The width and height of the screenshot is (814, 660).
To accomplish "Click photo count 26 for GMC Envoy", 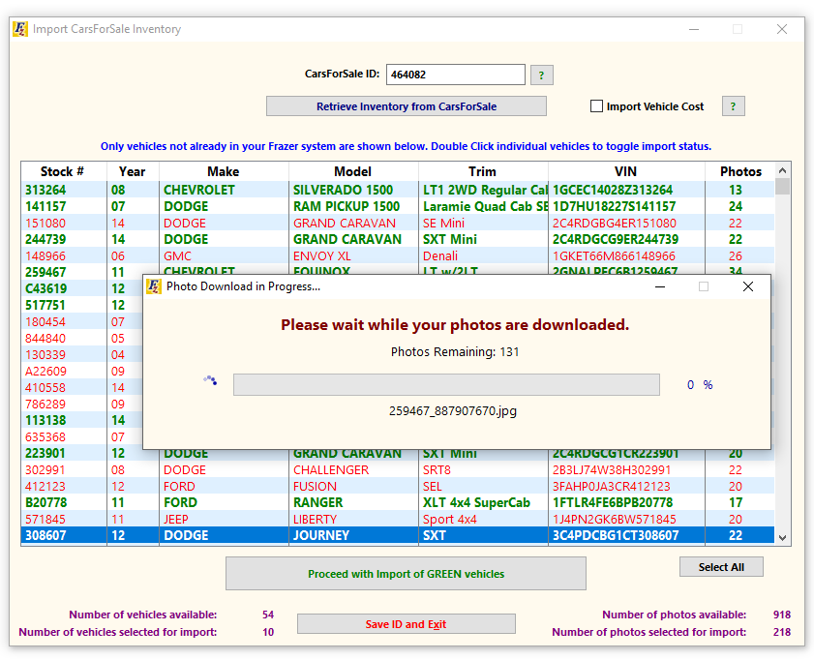I will [735, 255].
